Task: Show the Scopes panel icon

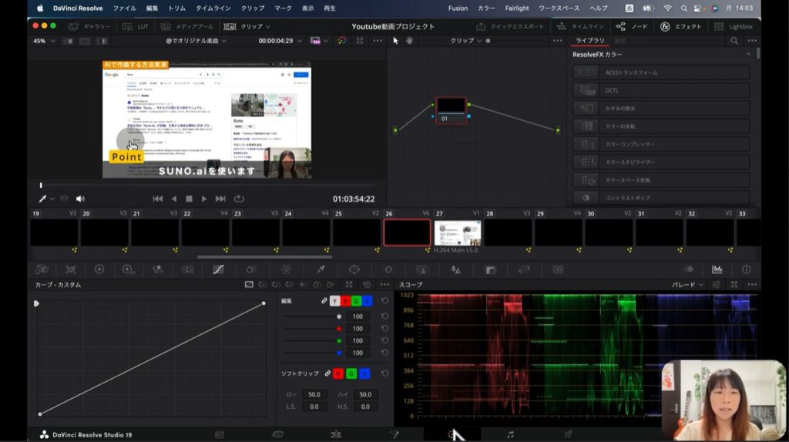Action: pos(717,270)
